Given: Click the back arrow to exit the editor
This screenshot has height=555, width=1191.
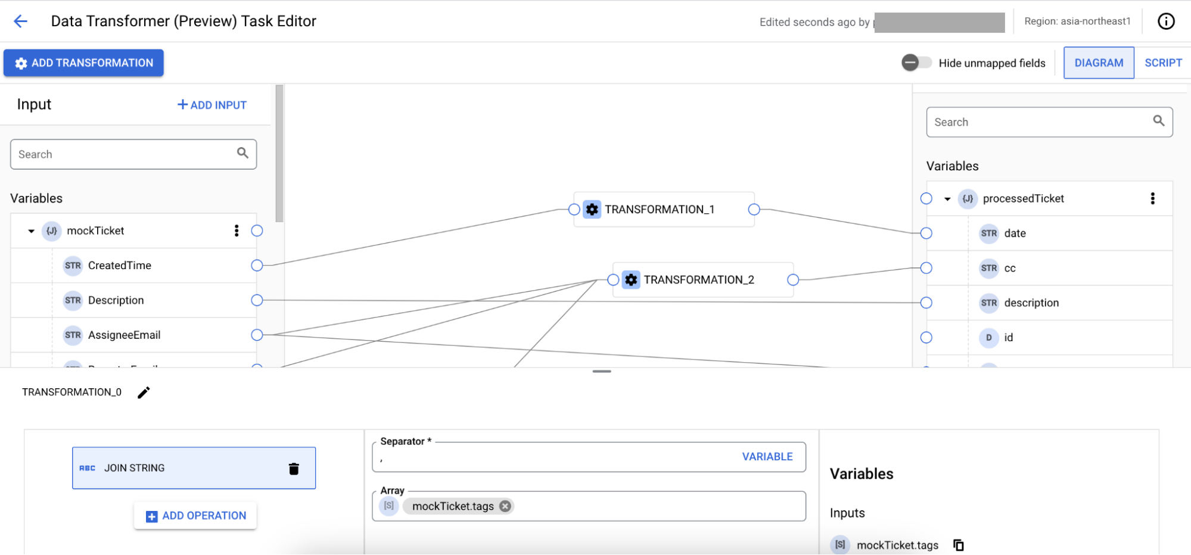Looking at the screenshot, I should pos(21,21).
